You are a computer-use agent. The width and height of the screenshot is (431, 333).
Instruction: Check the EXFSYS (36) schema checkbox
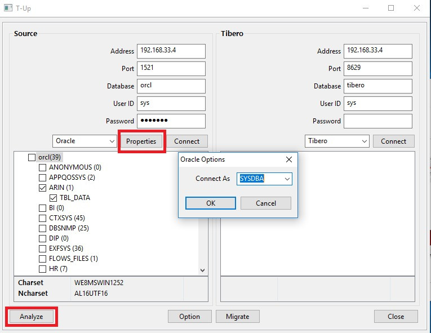[42, 248]
